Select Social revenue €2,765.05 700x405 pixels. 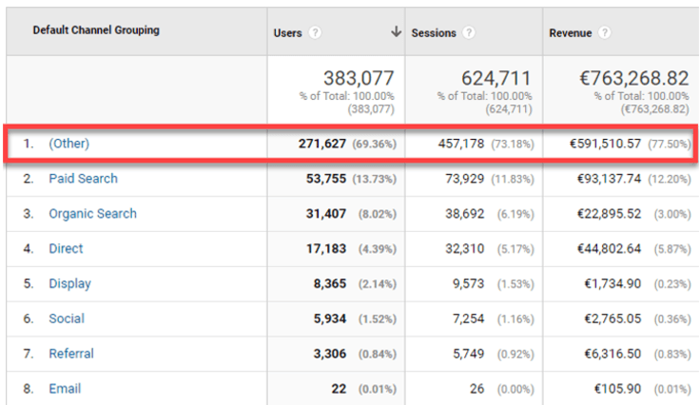[612, 318]
